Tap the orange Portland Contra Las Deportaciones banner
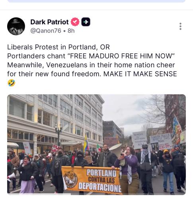Image resolution: width=193 pixels, height=199 pixels. point(92,180)
